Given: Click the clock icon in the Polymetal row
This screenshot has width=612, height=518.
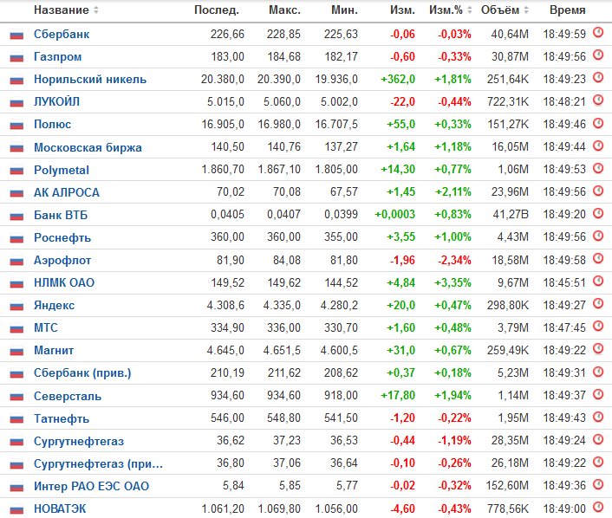Looking at the screenshot, I should click(x=598, y=168).
